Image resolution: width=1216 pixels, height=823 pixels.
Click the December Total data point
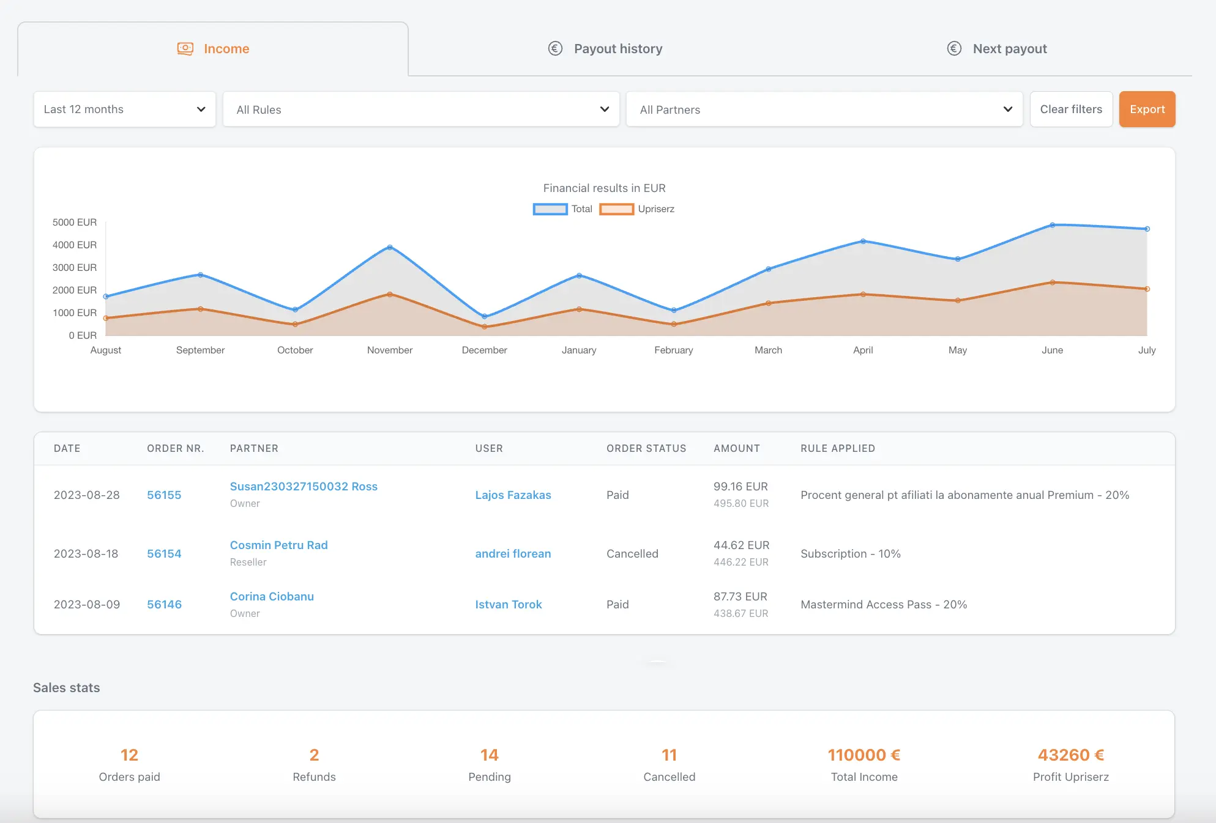485,316
